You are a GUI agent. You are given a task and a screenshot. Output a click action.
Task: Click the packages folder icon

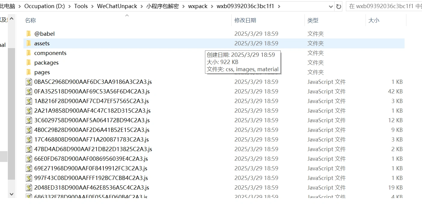(29, 62)
